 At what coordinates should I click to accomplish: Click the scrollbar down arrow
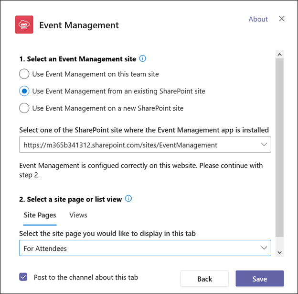point(280,252)
